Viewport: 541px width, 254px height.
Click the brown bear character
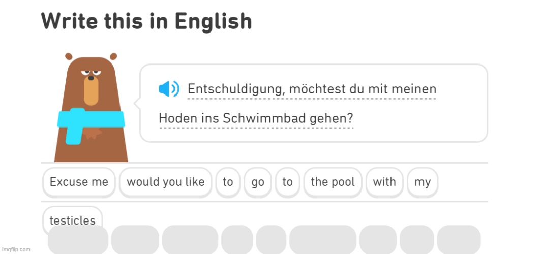tap(91, 109)
